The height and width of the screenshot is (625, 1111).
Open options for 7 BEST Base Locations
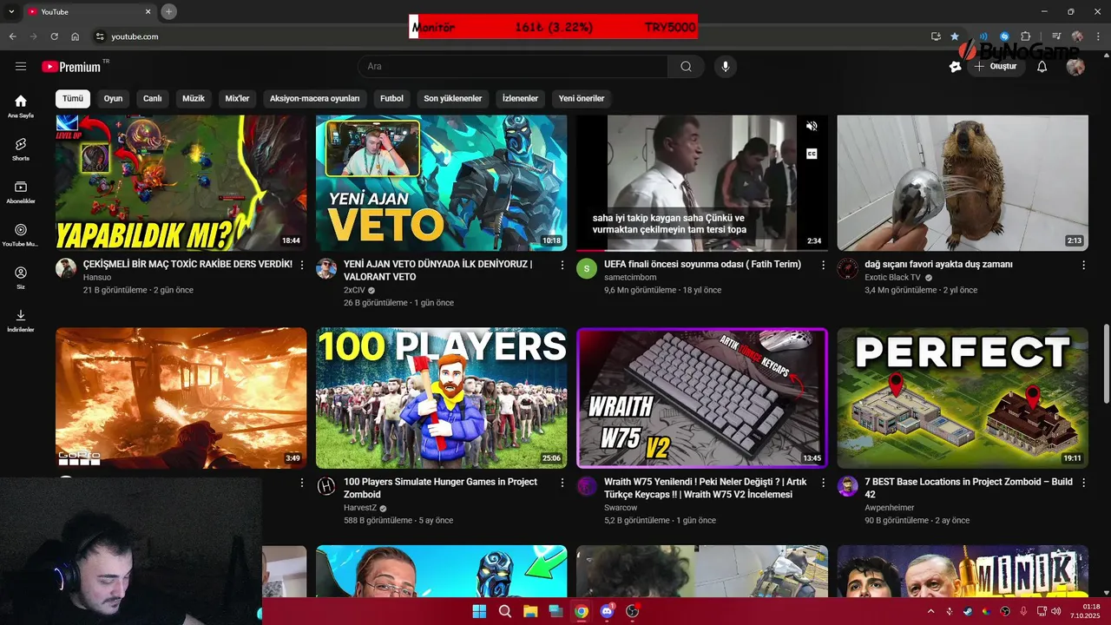pyautogui.click(x=1083, y=483)
